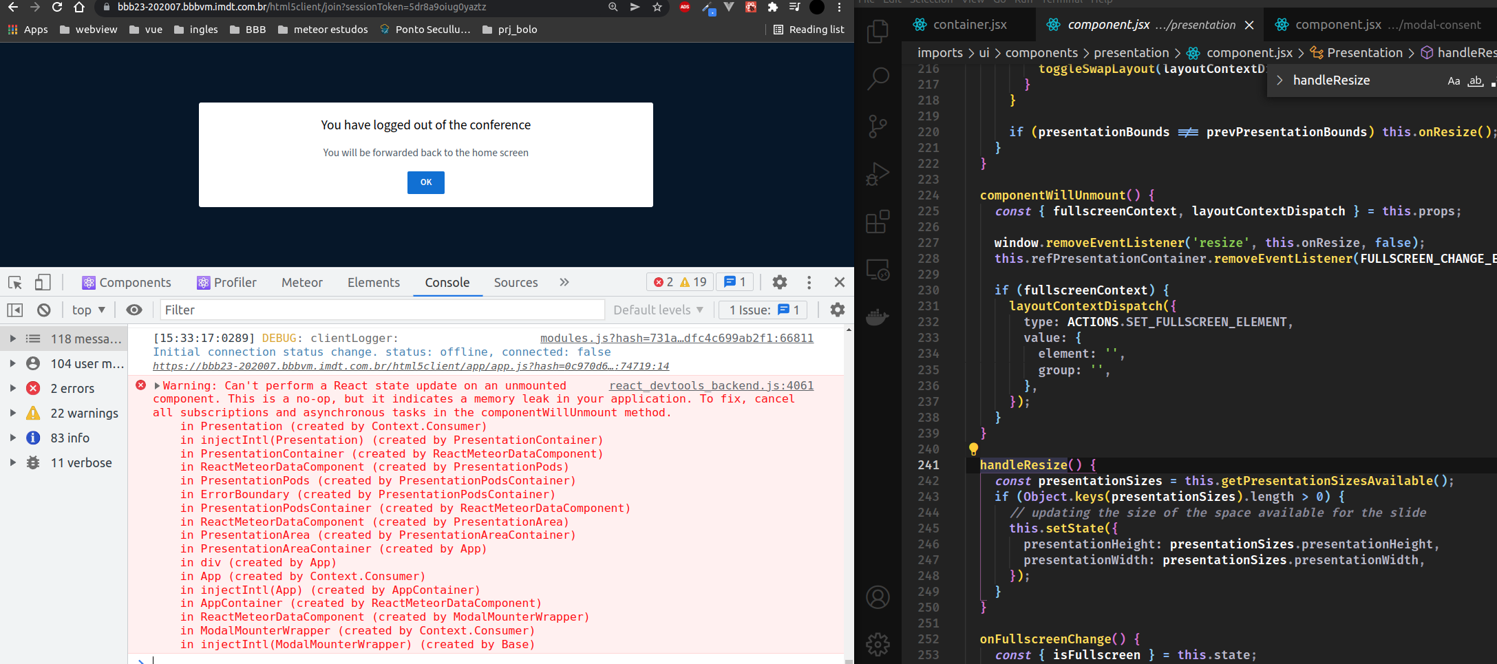Open modules.js source link in console
The image size is (1497, 664).
click(x=677, y=339)
